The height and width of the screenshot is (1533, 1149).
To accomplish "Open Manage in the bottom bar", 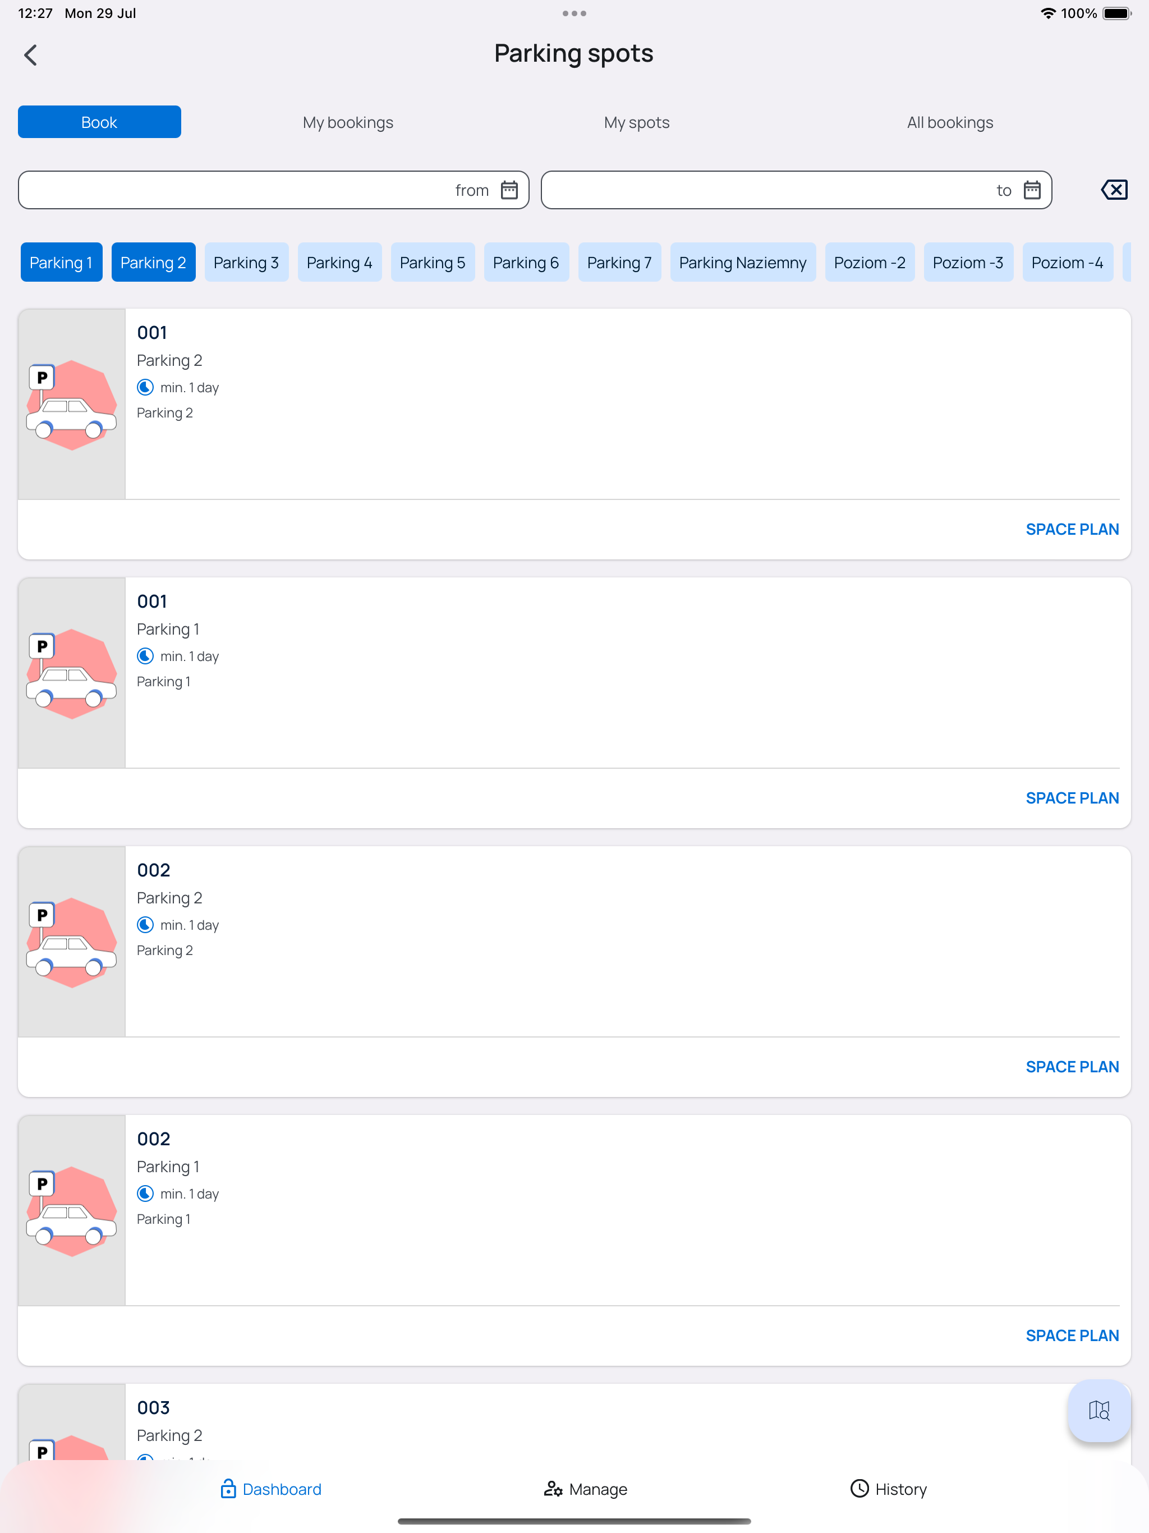I will 586,1489.
